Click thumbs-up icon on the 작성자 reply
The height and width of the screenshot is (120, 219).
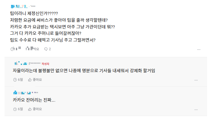30,80
